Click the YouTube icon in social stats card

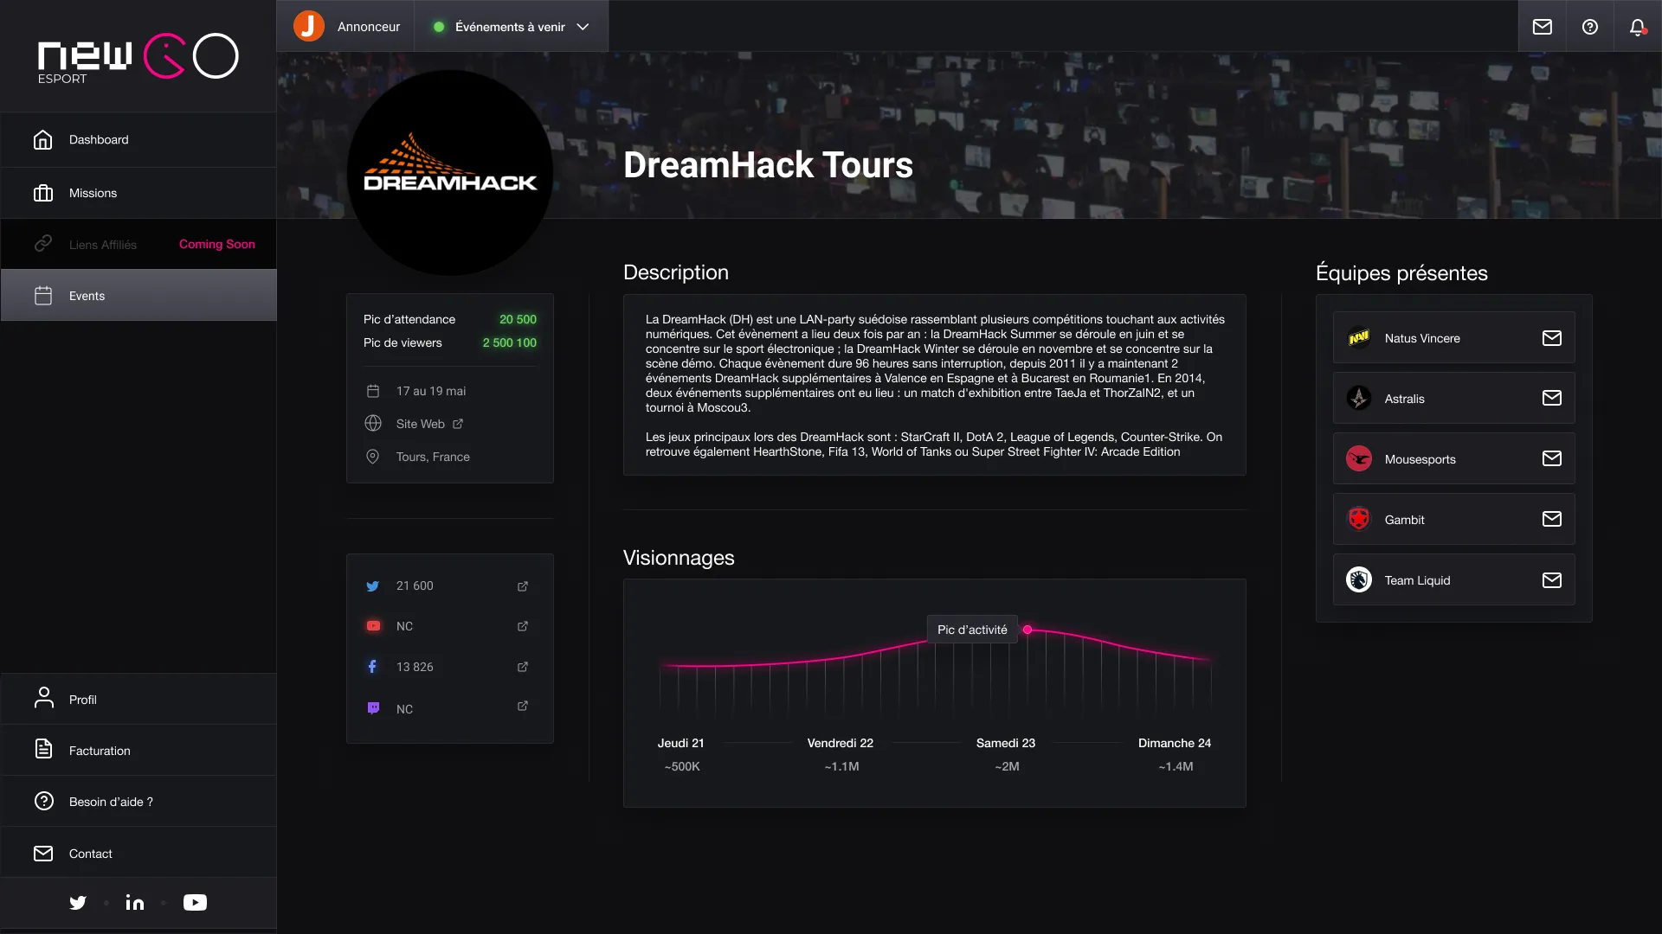click(x=373, y=626)
